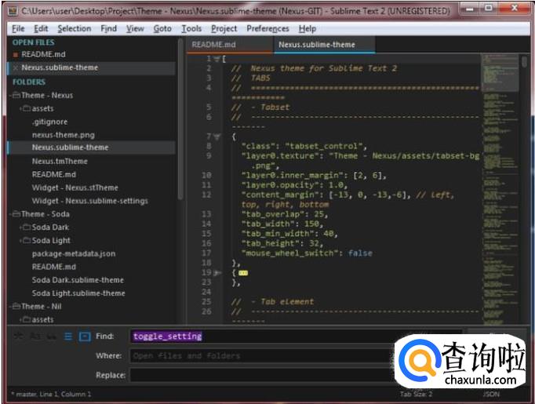
Task: Click the yellow folded-code marker on line 19
Action: coord(243,272)
